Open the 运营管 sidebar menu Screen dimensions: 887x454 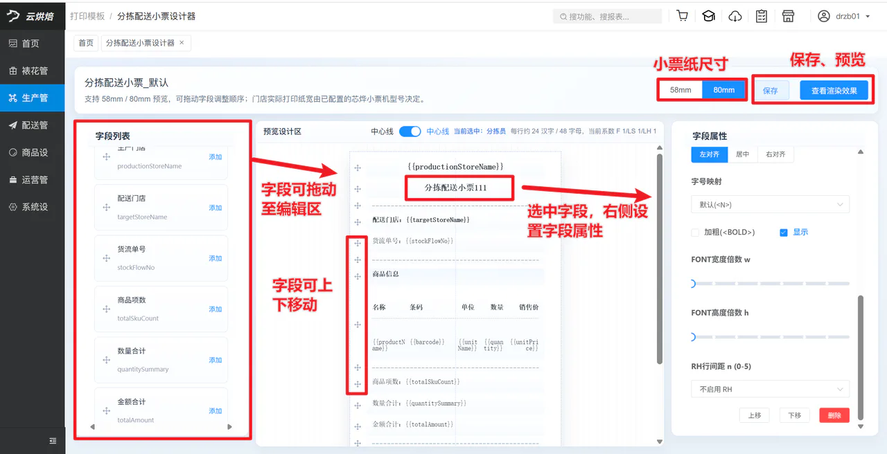33,180
